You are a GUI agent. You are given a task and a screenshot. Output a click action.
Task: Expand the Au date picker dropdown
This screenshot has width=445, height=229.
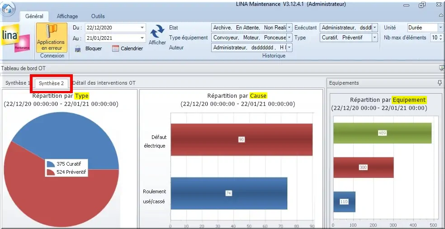[142, 38]
